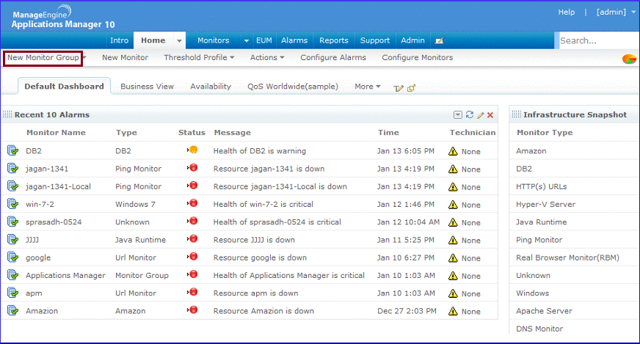Click the Search input field

597,40
